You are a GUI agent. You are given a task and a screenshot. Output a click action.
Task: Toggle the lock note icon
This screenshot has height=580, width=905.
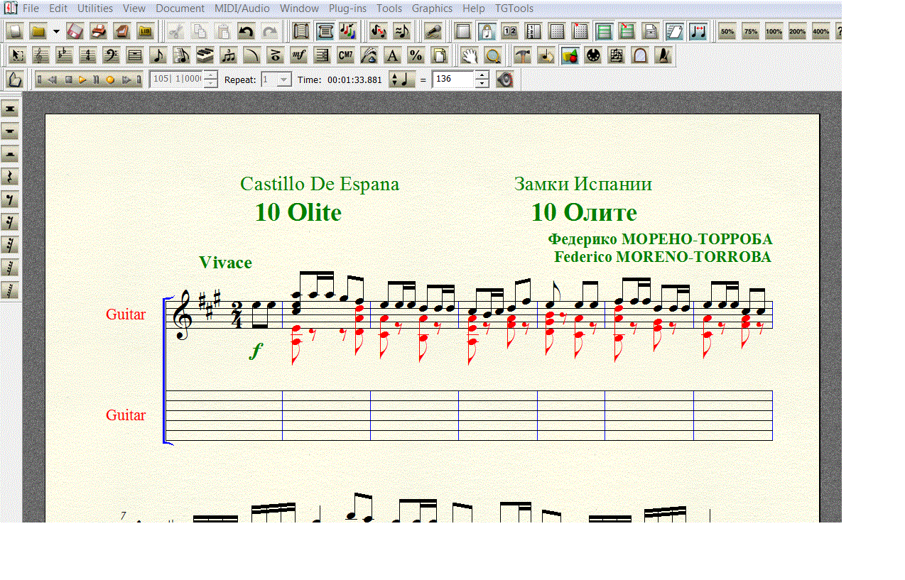point(487,31)
